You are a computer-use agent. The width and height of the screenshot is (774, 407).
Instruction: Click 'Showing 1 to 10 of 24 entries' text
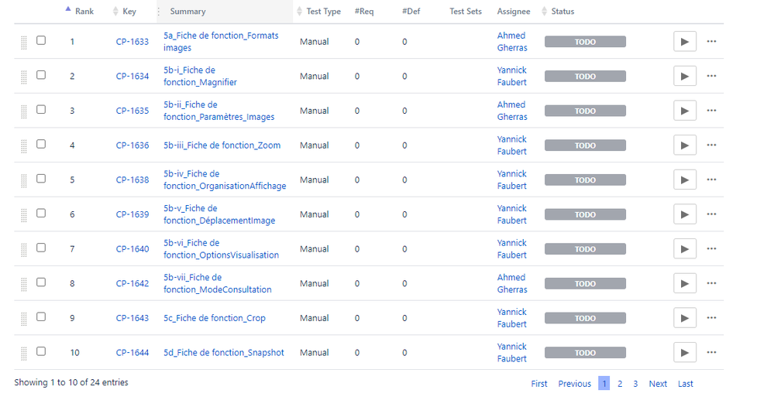point(71,382)
